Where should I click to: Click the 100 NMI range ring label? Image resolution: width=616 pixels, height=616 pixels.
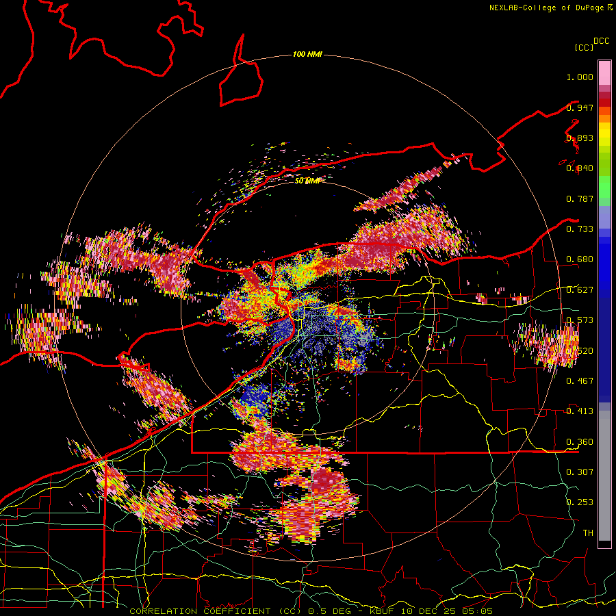coord(307,54)
